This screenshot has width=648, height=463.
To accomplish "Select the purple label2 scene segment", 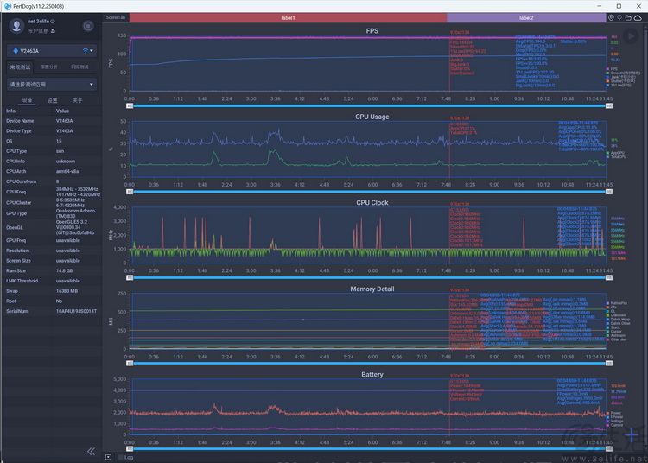I will (526, 18).
